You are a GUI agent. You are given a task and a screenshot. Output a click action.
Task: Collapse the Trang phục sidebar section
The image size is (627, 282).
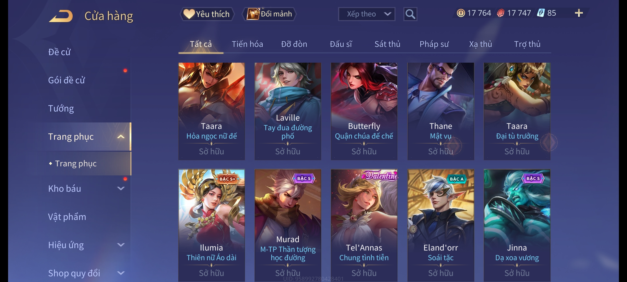121,137
